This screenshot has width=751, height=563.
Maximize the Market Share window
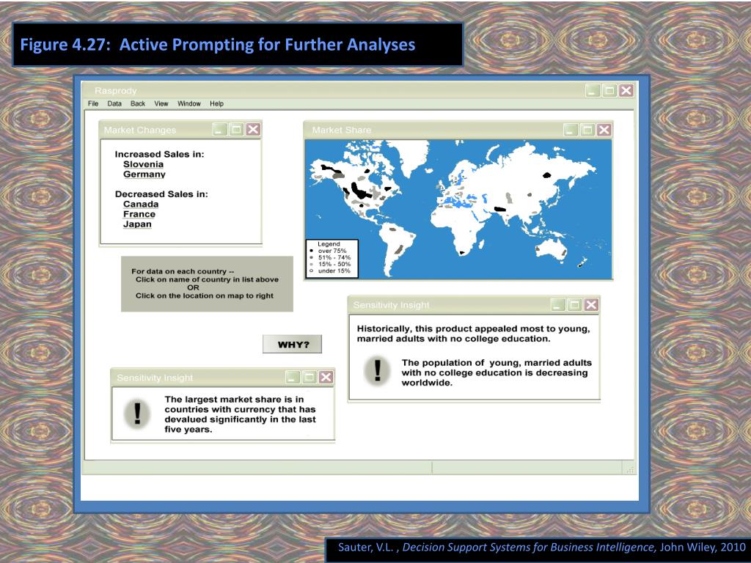coord(587,130)
